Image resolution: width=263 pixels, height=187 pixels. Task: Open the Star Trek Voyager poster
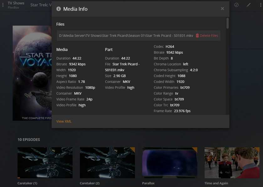32,73
